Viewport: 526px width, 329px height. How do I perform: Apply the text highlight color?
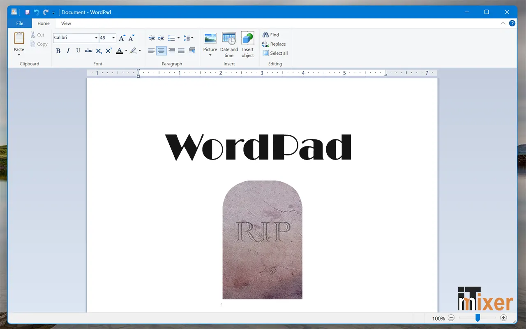pos(133,51)
